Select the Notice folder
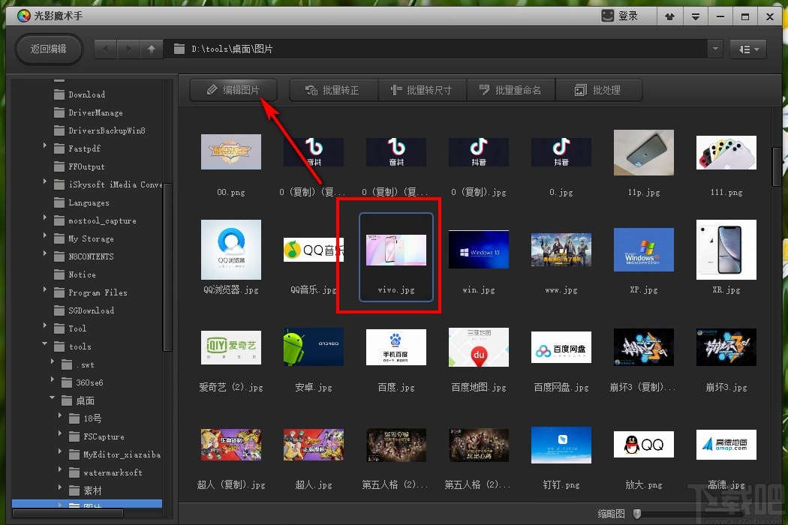Screen dimensions: 788x525 click(74, 274)
